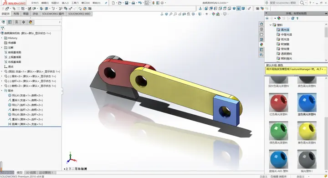Expand FeatureManager tabs chevron arrow
This screenshot has width=328, height=178.
(60, 22)
